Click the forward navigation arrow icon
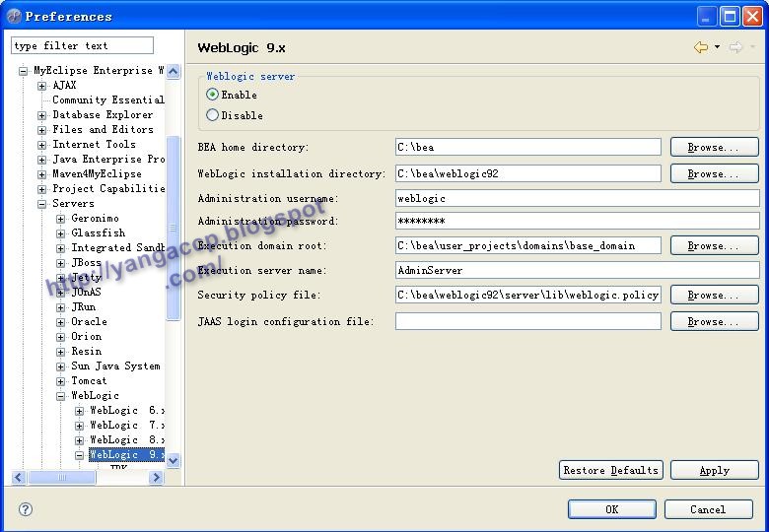The height and width of the screenshot is (532, 769). pos(735,47)
